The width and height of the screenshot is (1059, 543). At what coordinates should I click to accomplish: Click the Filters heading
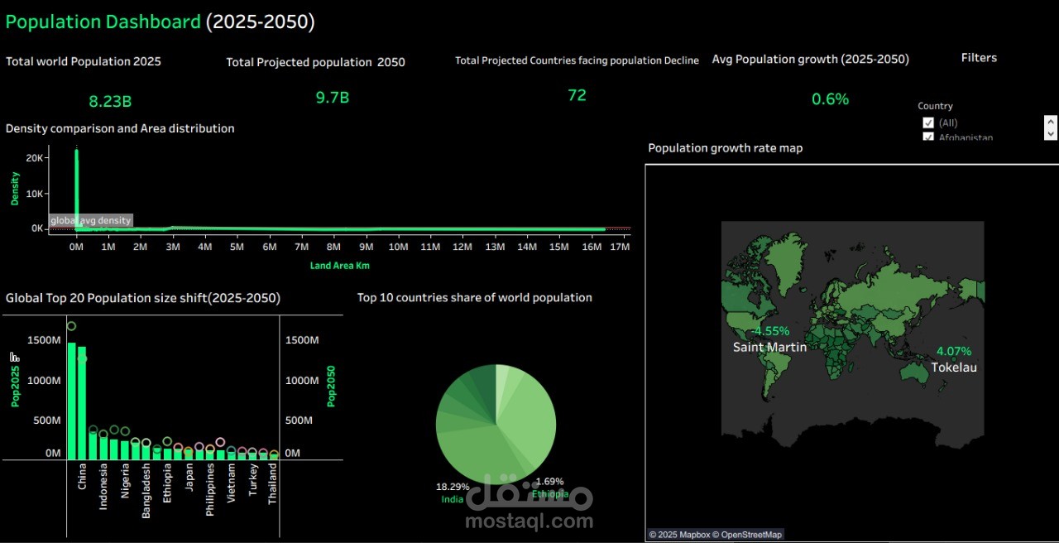click(979, 58)
